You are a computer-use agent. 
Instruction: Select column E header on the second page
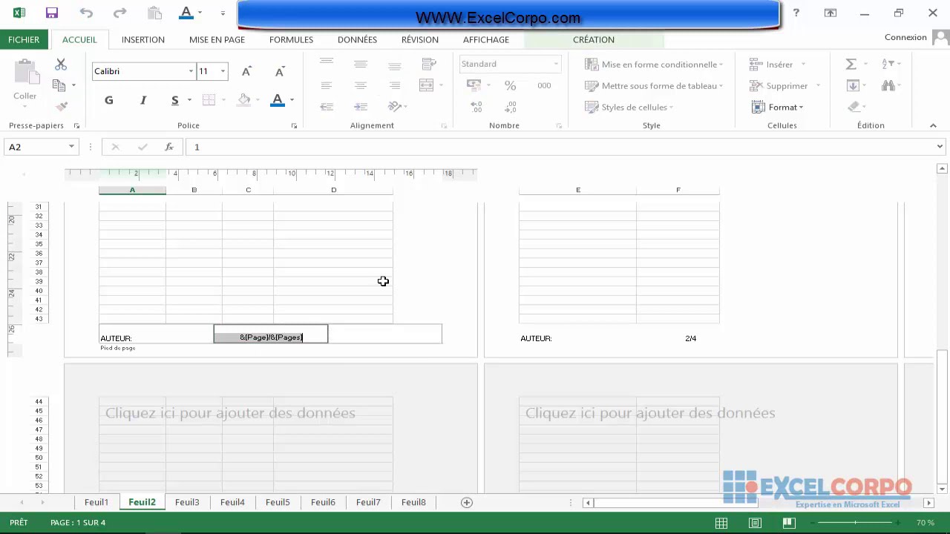click(578, 190)
